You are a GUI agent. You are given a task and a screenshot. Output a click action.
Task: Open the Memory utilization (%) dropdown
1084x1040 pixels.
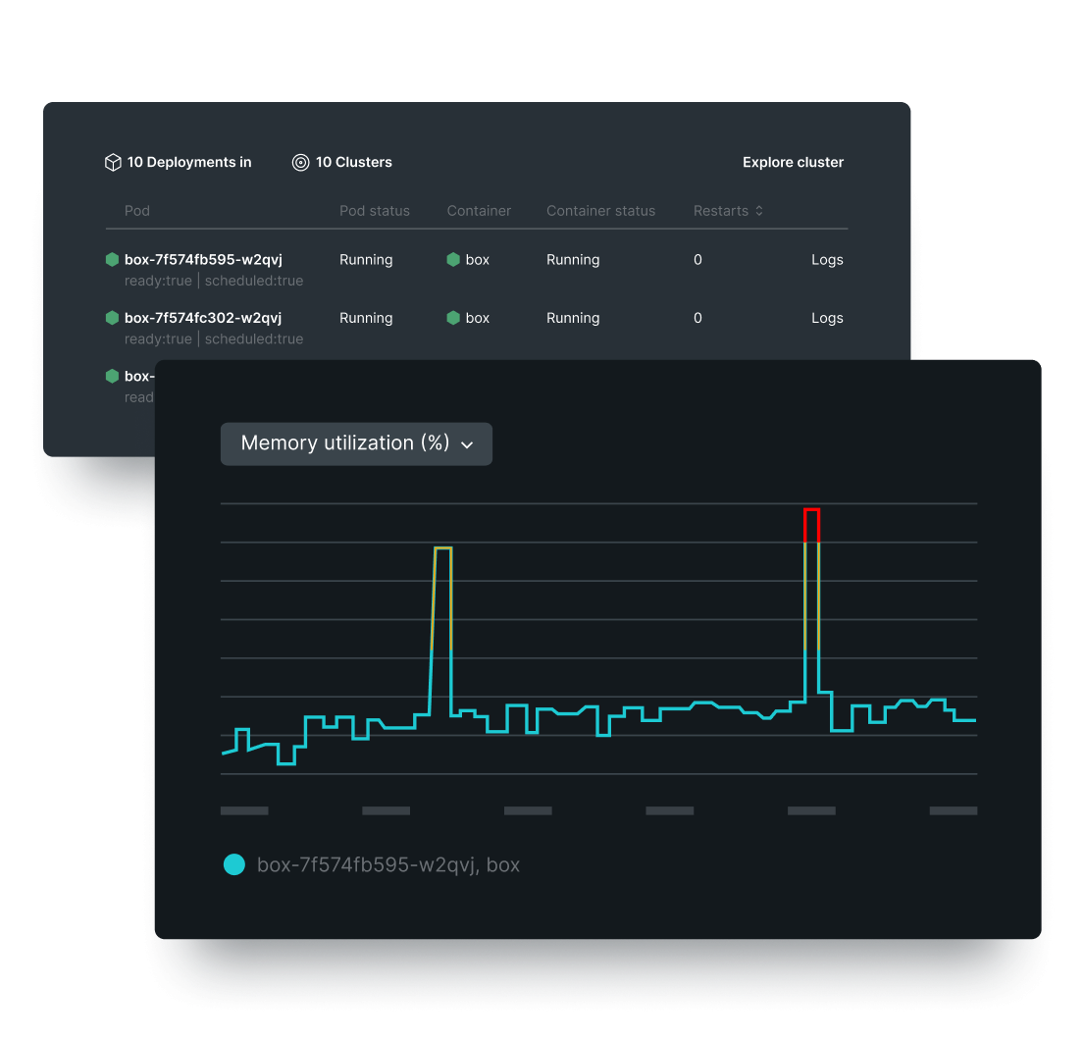pos(356,443)
